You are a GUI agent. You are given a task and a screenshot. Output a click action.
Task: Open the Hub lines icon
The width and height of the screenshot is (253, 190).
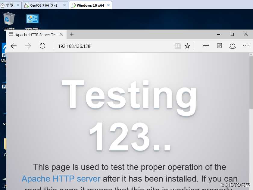tap(206, 46)
